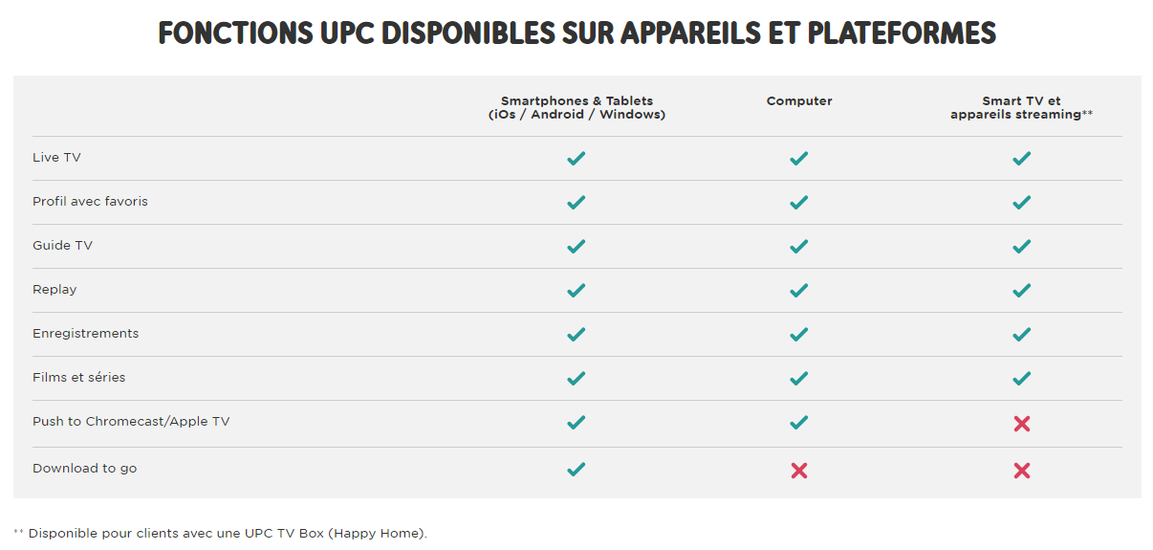
Task: Click Profil avec favoris checkmark for Smart TV
Action: click(x=1021, y=203)
